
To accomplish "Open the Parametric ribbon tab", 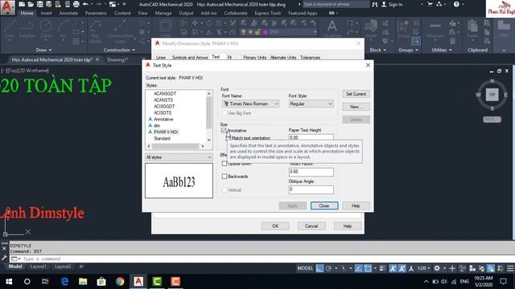I will click(x=96, y=13).
